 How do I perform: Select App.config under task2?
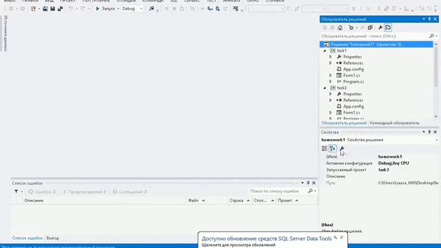tap(353, 106)
